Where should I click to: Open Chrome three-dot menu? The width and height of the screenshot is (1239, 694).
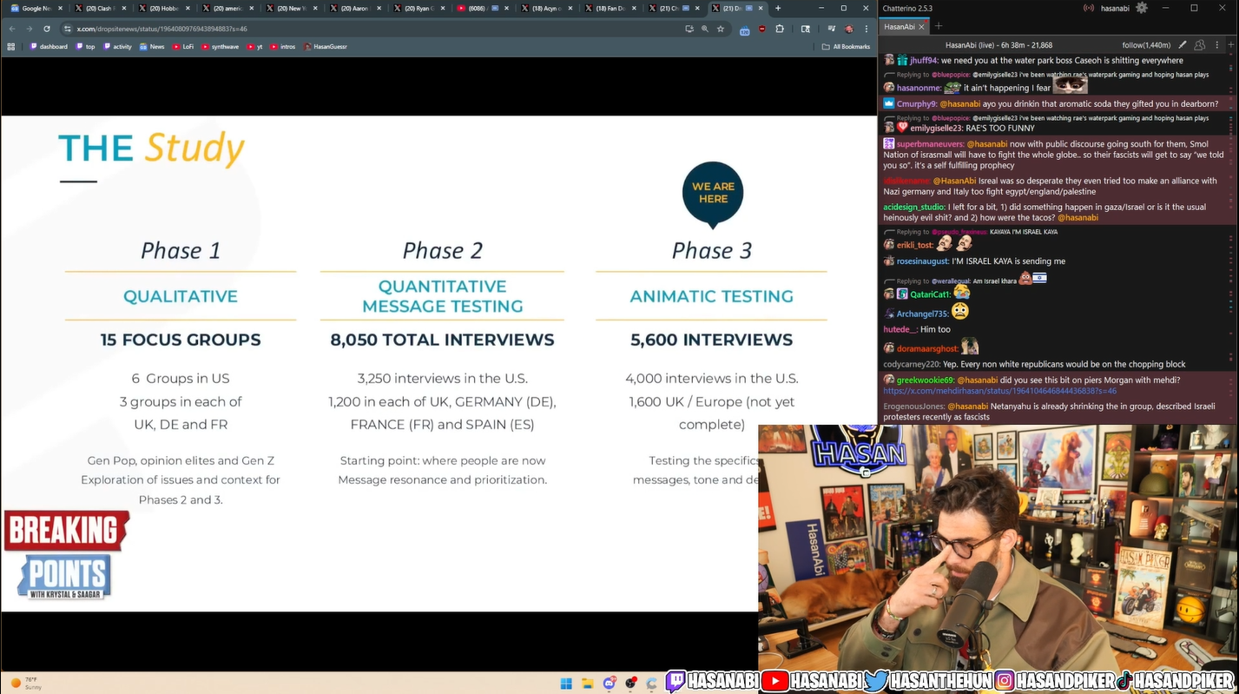(x=866, y=29)
